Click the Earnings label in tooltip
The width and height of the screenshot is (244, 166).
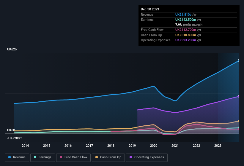[147, 20]
